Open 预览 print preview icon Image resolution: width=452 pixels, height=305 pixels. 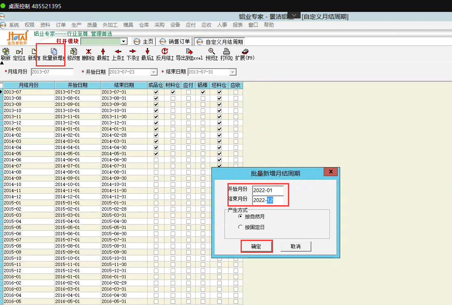pyautogui.click(x=211, y=54)
